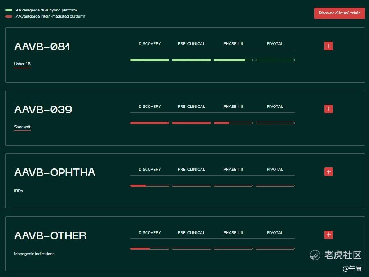Click DISCOVERY header in AAVB-OTHER card
The height and width of the screenshot is (277, 369).
(x=150, y=232)
